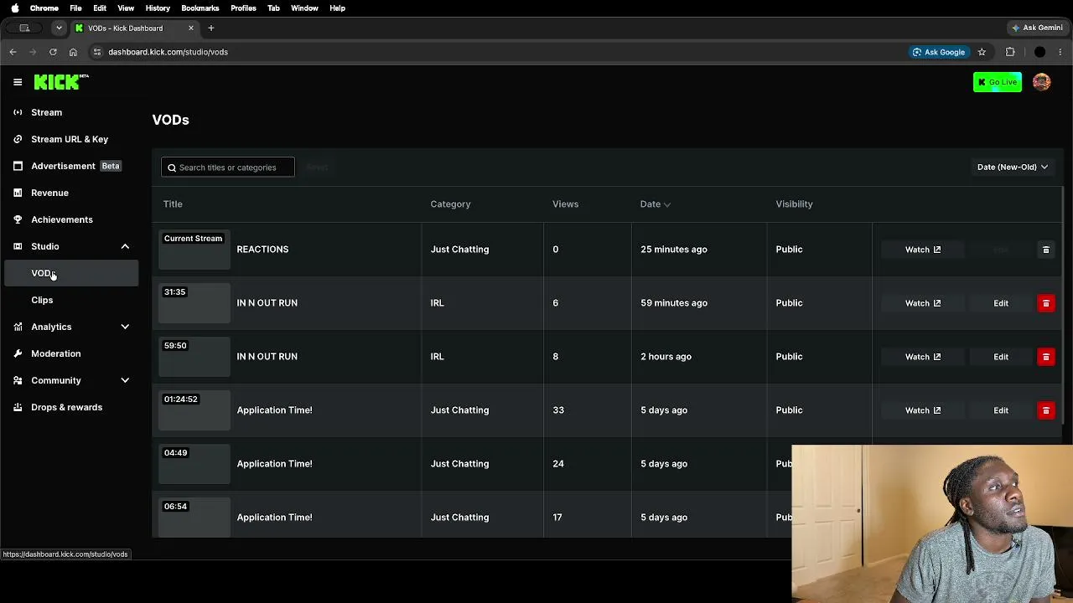Open the 06:54 VOD thumbnail
The width and height of the screenshot is (1073, 603).
point(194,518)
